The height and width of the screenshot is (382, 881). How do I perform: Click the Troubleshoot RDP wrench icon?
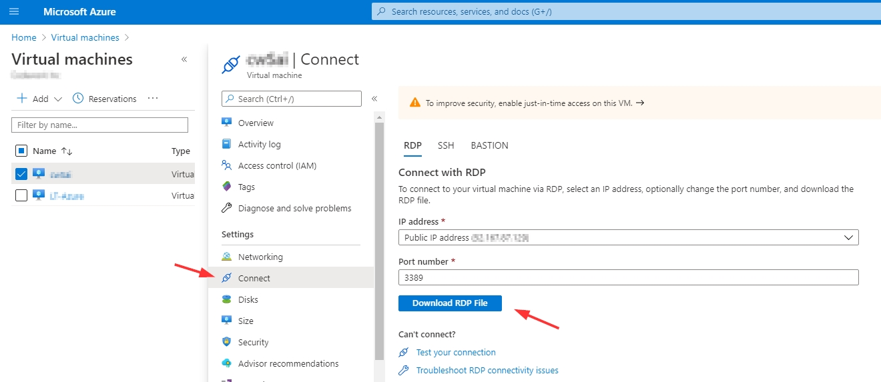[403, 370]
